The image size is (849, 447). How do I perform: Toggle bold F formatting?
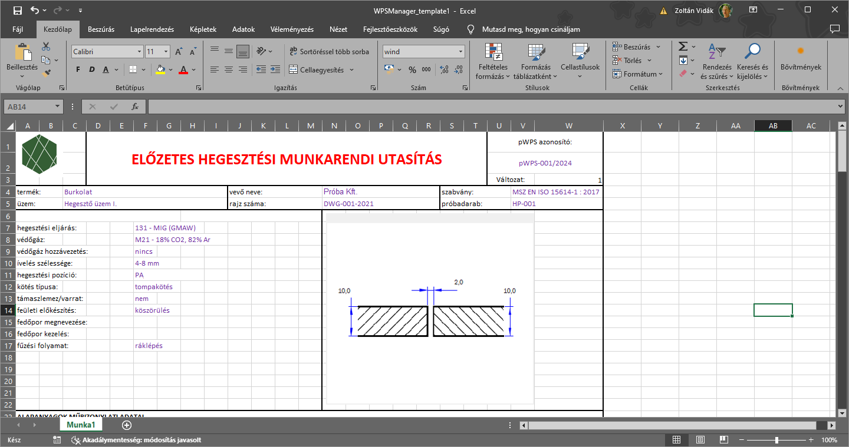pos(78,69)
